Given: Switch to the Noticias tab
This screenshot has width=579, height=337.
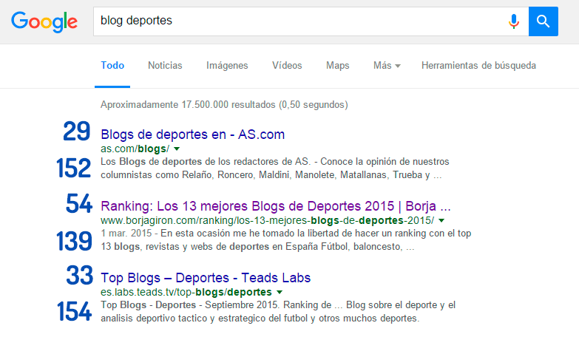Looking at the screenshot, I should [x=165, y=66].
